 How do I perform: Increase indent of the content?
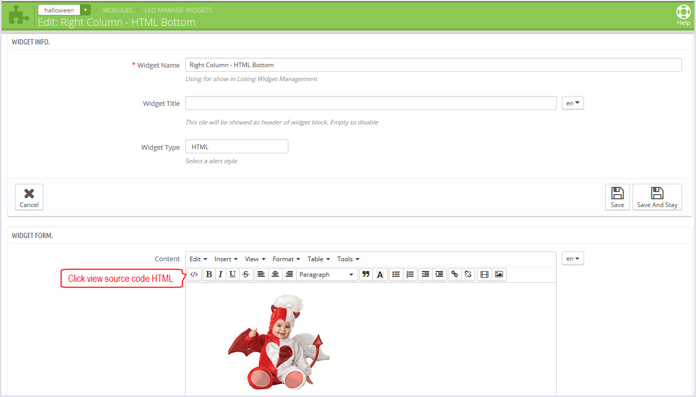[x=440, y=274]
